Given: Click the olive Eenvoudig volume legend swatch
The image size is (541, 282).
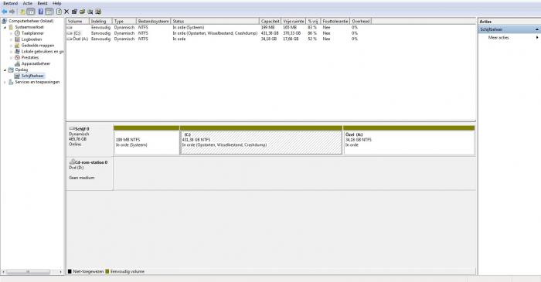Looking at the screenshot, I should [107, 271].
